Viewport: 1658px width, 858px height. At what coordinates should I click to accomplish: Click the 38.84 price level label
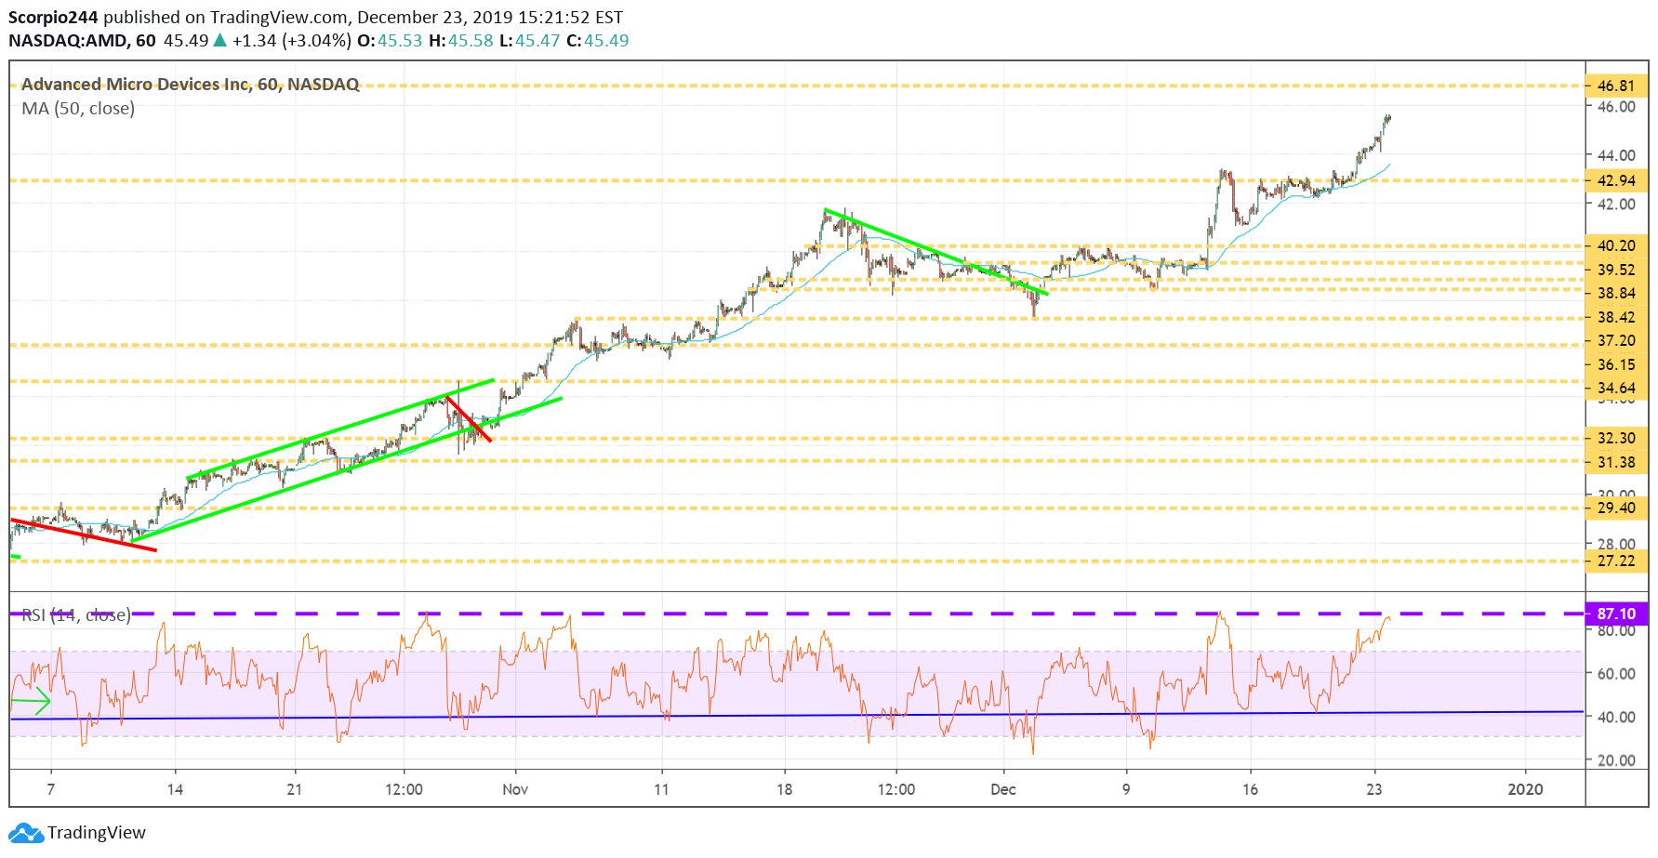pyautogui.click(x=1616, y=293)
